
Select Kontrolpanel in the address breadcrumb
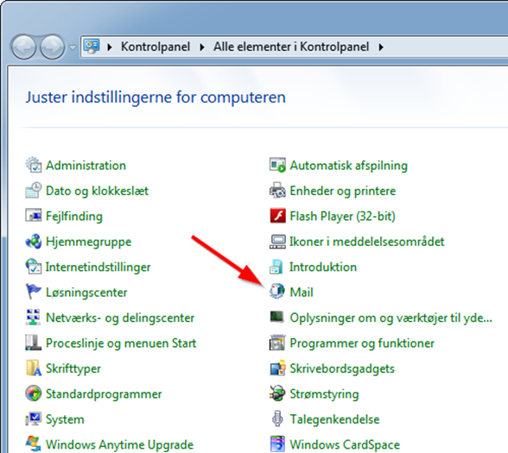(x=156, y=47)
